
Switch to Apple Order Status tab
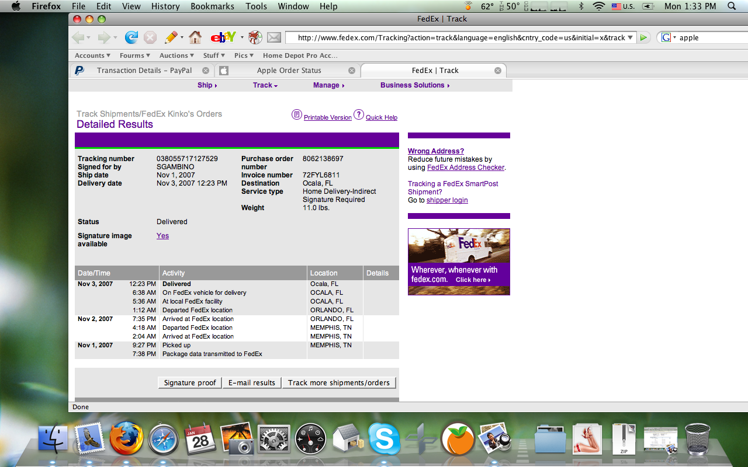pos(288,71)
